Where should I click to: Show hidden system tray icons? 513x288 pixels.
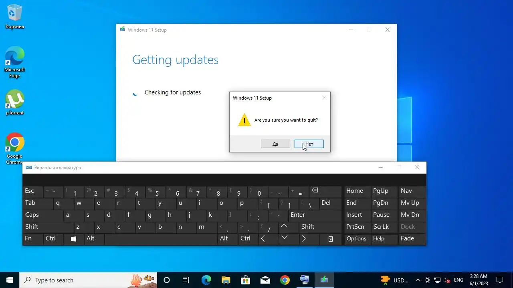(418, 280)
